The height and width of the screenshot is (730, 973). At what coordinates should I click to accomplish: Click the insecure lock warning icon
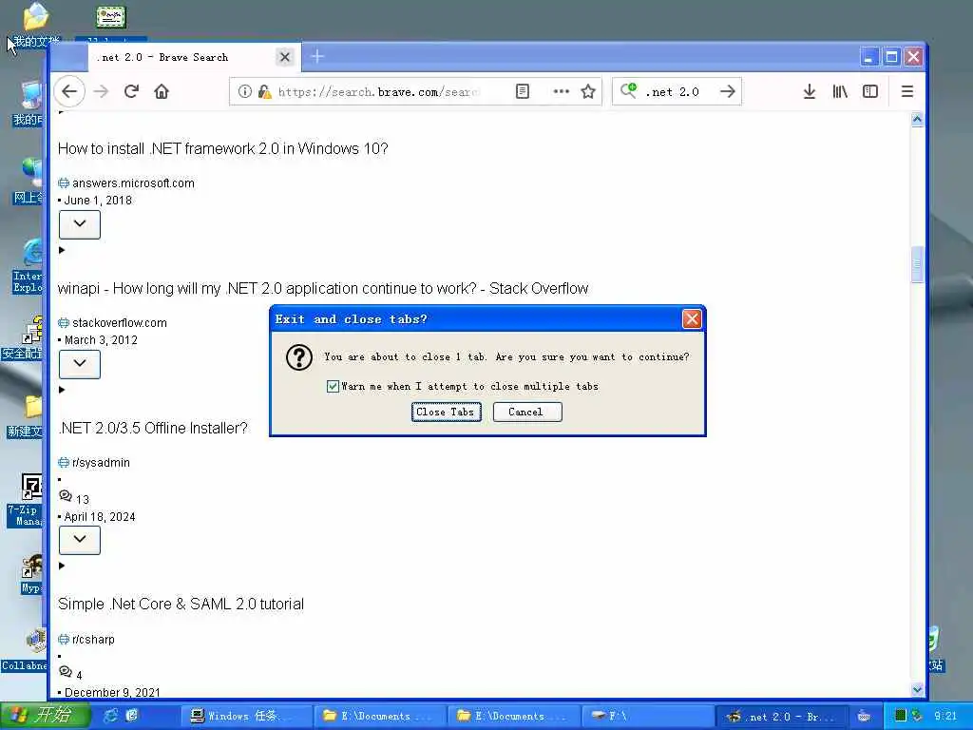[x=265, y=92]
